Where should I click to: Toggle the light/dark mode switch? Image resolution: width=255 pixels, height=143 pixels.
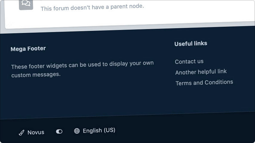[59, 132]
